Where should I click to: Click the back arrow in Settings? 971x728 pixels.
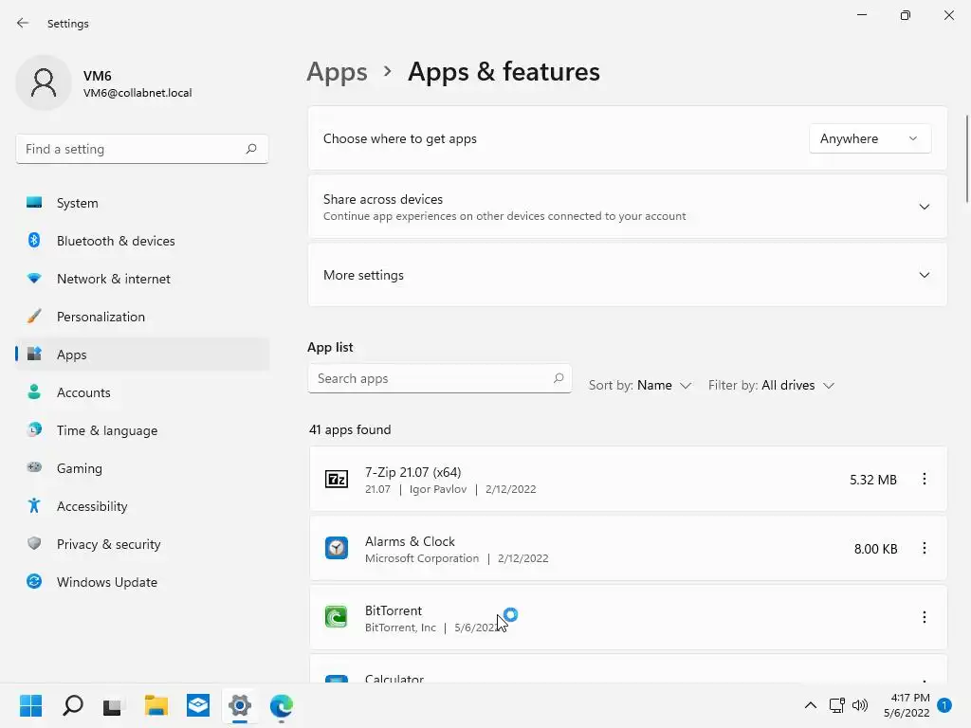click(23, 24)
